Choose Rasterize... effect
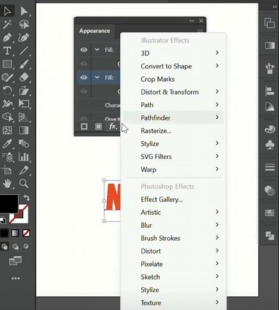Image resolution: width=279 pixels, height=310 pixels. click(x=173, y=131)
